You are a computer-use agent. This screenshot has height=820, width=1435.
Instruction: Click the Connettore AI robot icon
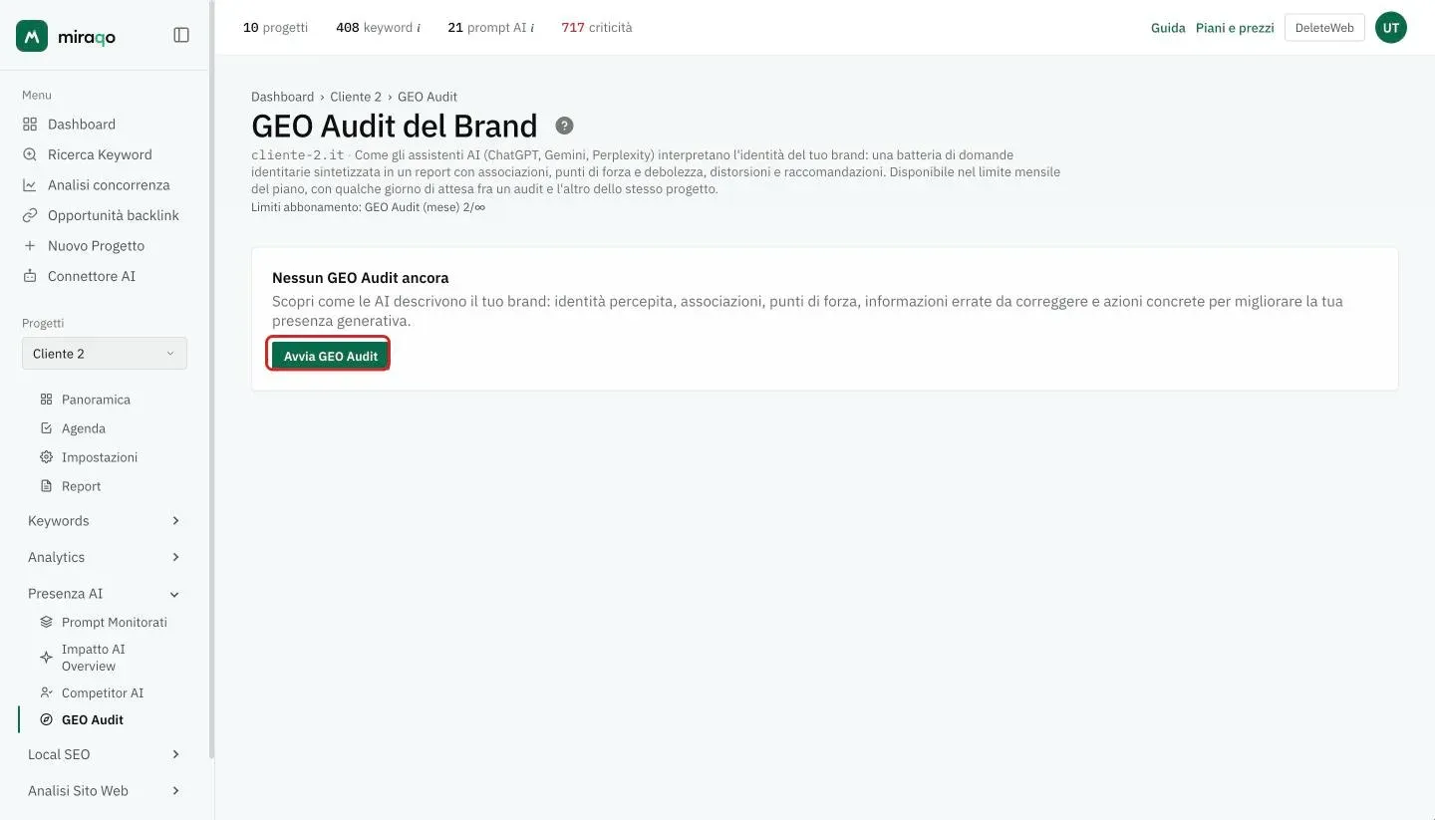tap(30, 276)
